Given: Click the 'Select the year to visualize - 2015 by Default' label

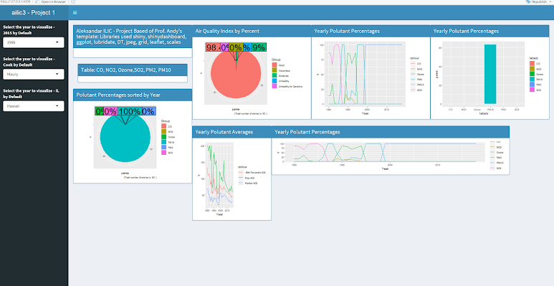Looking at the screenshot, I should (29, 30).
